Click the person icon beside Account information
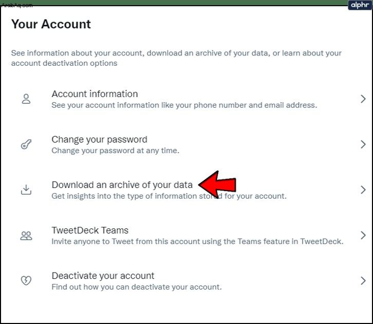373x324 pixels. (x=26, y=99)
